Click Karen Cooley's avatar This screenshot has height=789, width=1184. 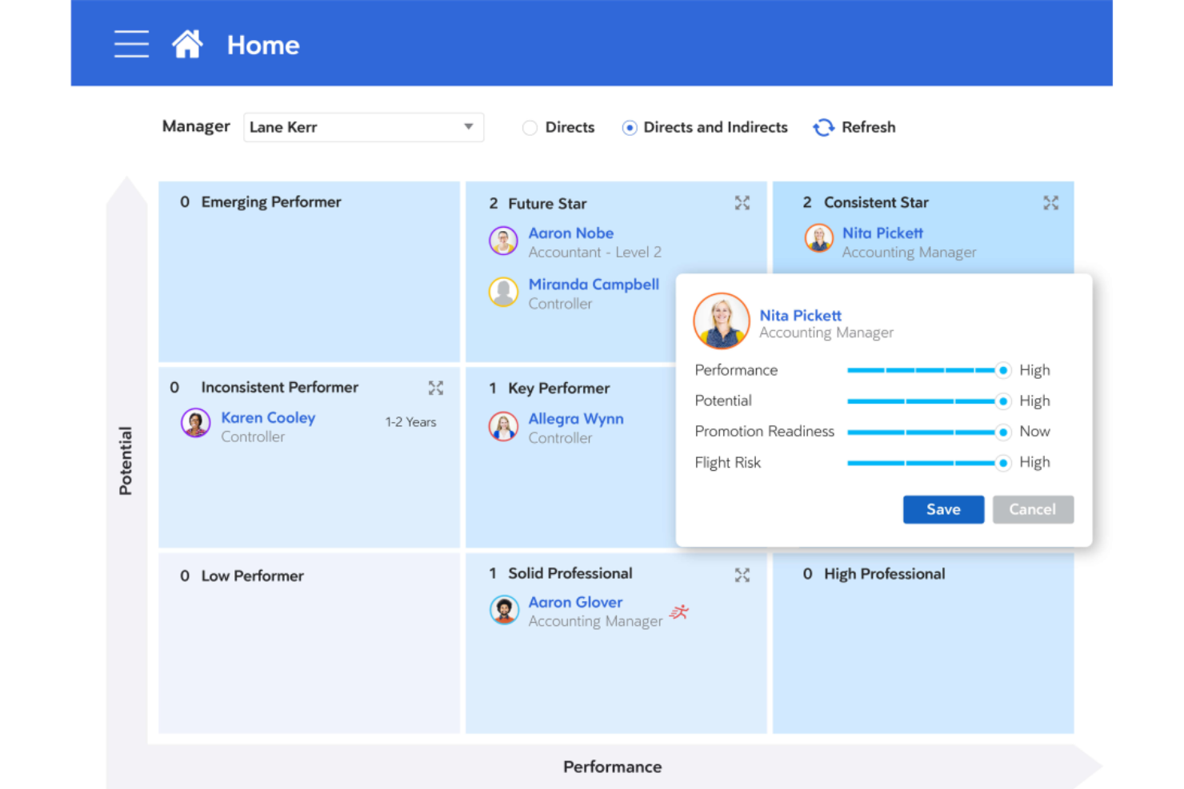point(195,423)
